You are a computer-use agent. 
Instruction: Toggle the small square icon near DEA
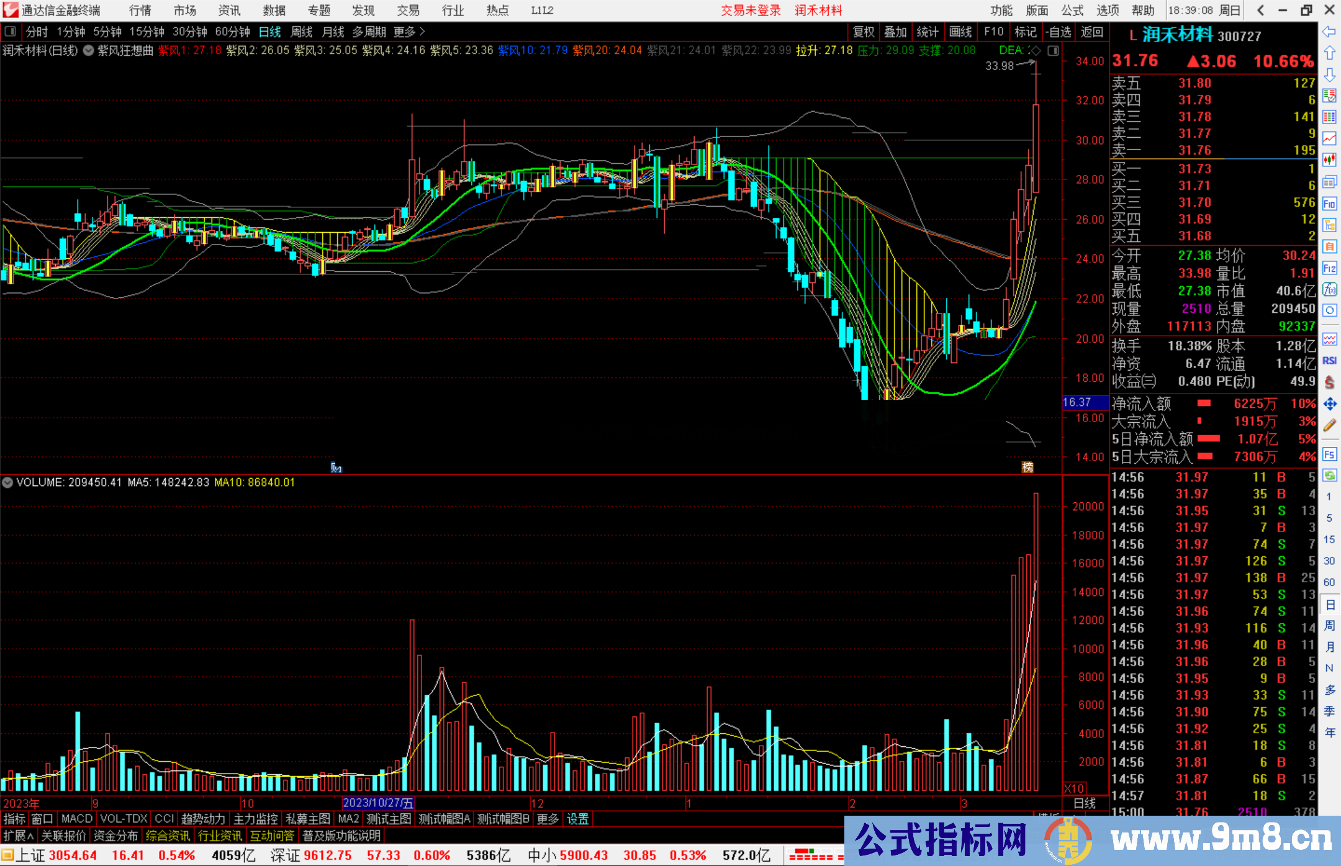1053,50
